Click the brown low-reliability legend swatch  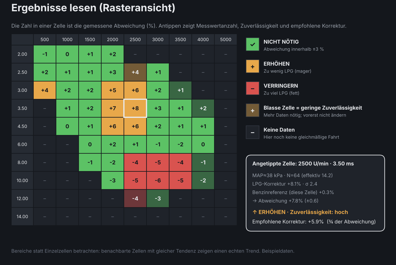253,110
